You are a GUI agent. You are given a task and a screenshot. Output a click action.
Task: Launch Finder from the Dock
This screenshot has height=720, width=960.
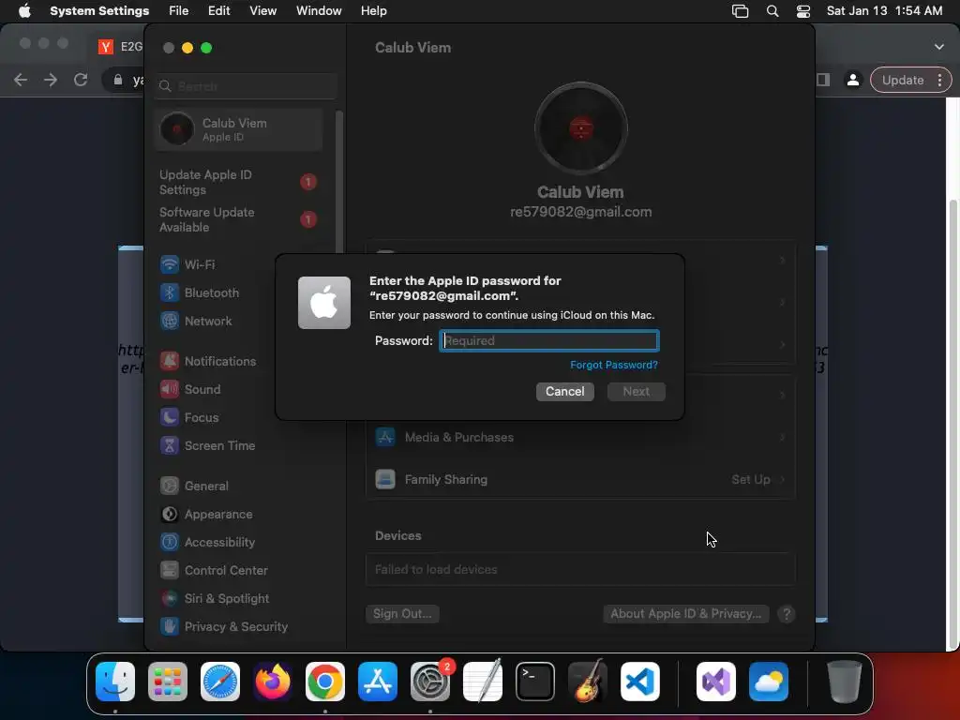pyautogui.click(x=115, y=682)
